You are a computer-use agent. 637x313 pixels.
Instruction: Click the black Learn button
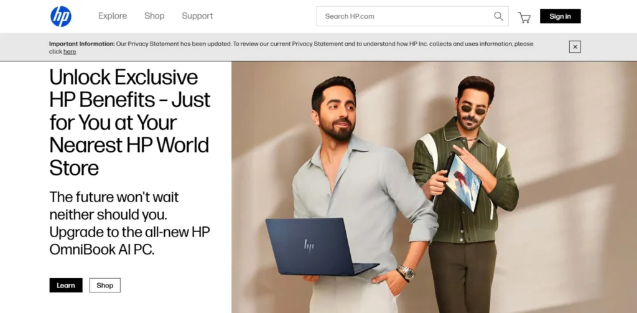tap(66, 285)
